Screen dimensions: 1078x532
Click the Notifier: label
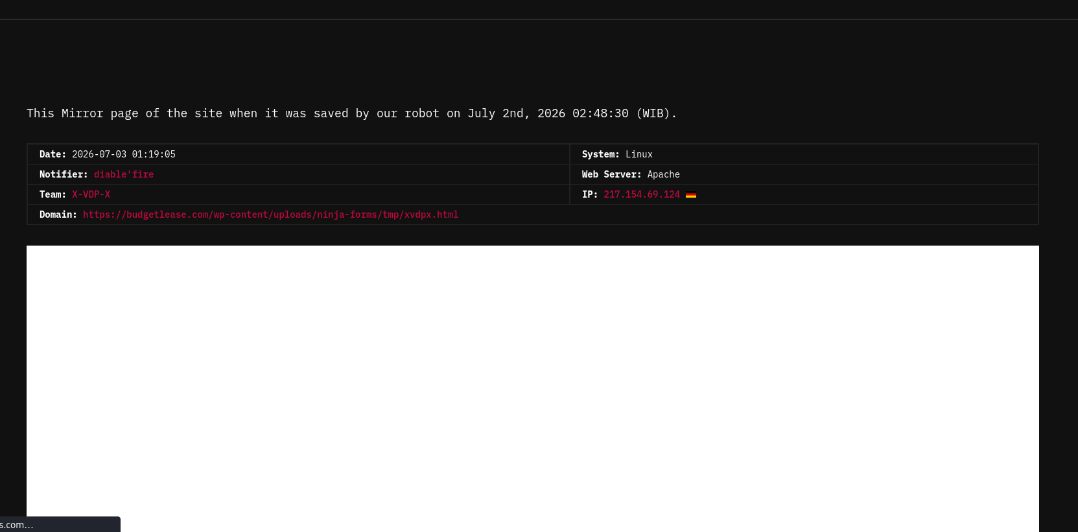(x=64, y=174)
